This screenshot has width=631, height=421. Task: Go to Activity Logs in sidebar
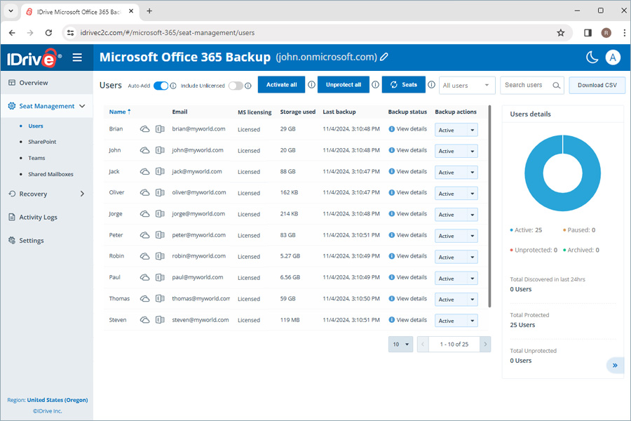[38, 218]
